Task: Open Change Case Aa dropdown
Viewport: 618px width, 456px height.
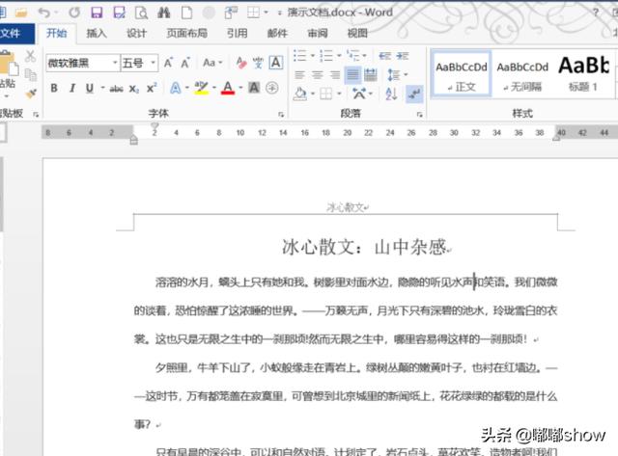Action: 212,63
